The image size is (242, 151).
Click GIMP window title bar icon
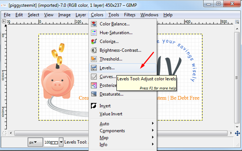click(4, 5)
